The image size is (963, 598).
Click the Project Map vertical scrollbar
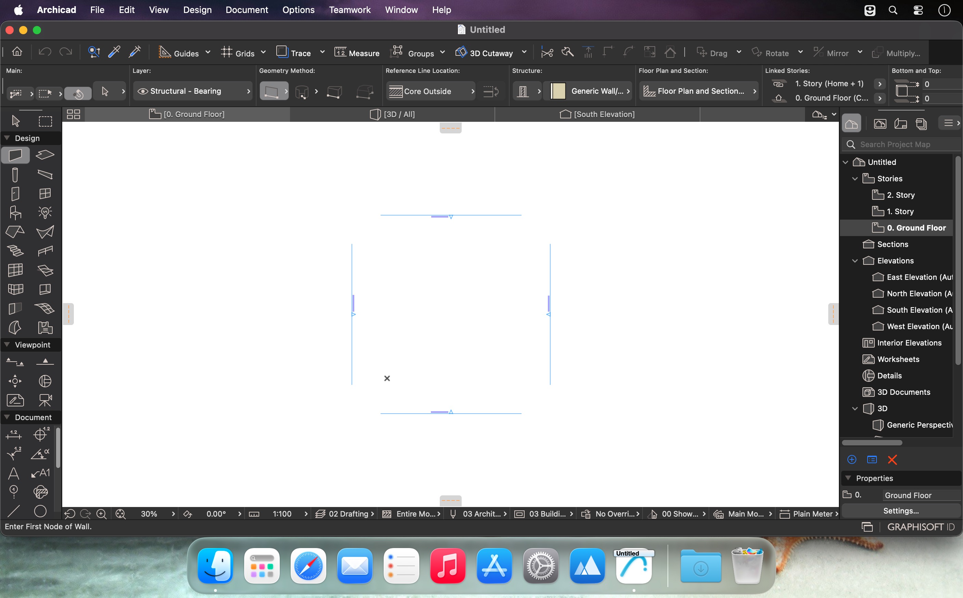point(958,260)
